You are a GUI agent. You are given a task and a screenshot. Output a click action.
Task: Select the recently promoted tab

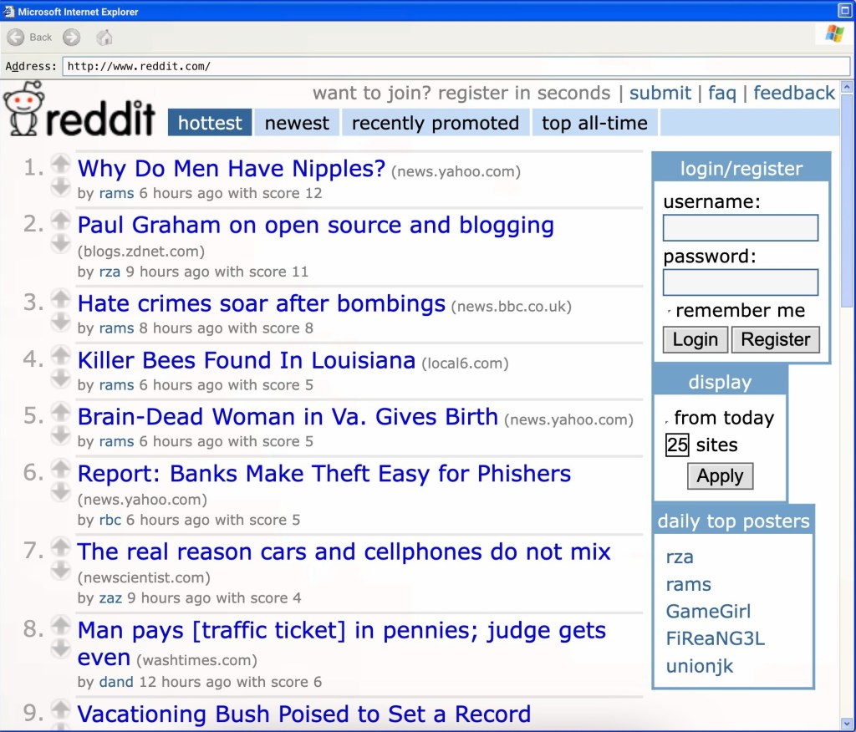coord(435,123)
